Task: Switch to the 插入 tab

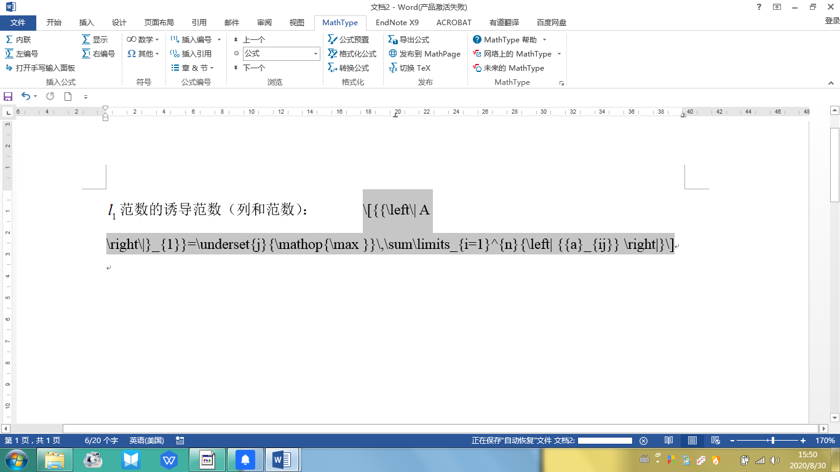Action: (87, 23)
